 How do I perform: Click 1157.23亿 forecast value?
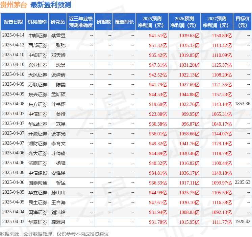pyautogui.click(x=222, y=94)
